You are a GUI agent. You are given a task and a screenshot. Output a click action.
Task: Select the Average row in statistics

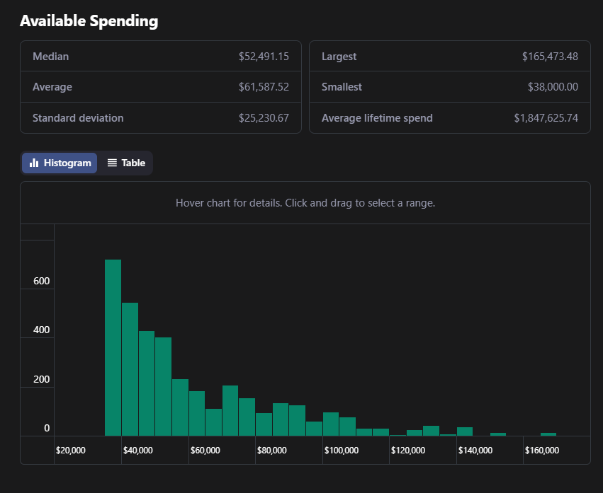161,87
